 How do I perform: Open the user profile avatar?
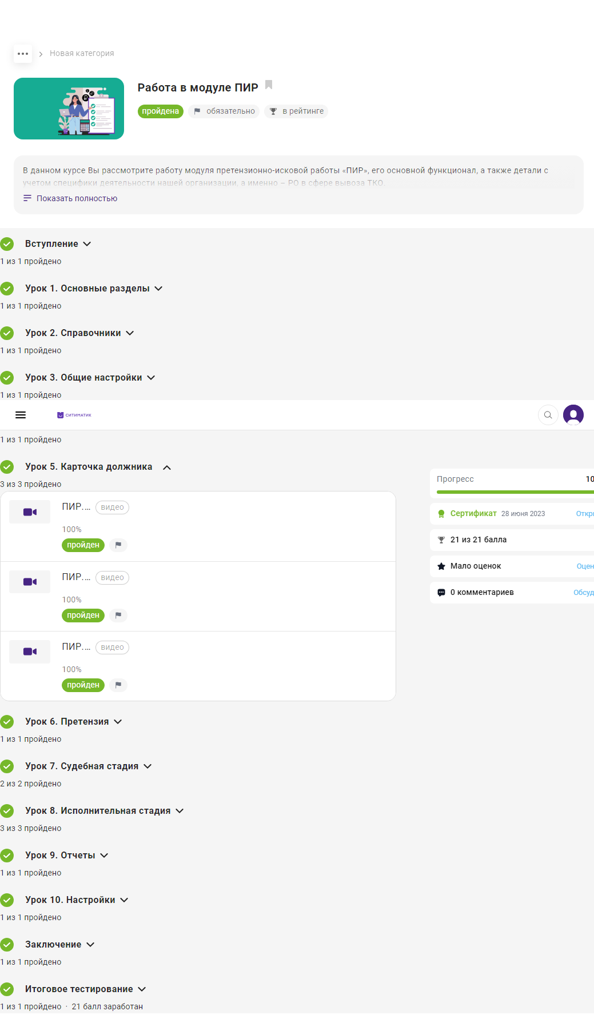(573, 415)
